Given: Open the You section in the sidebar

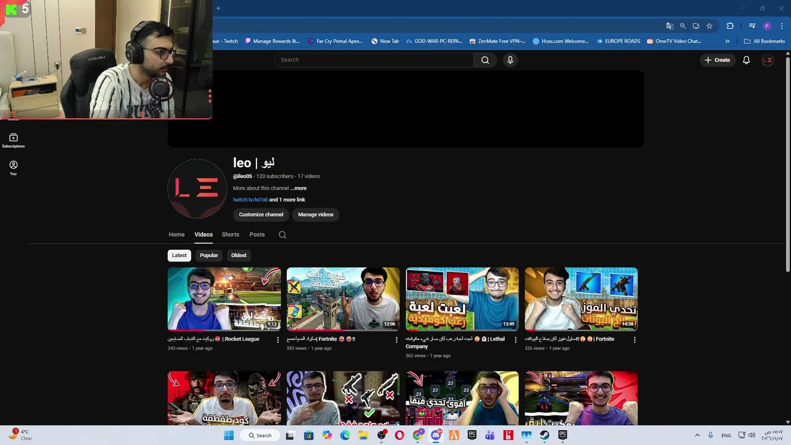Looking at the screenshot, I should pos(13,168).
